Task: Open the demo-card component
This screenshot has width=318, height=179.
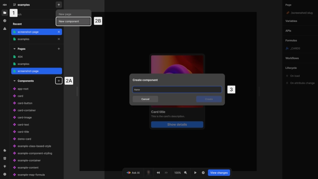Action: coord(37,139)
